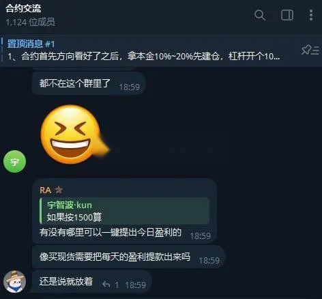
Task: Toggle the side panel icon in header
Action: pos(287,15)
